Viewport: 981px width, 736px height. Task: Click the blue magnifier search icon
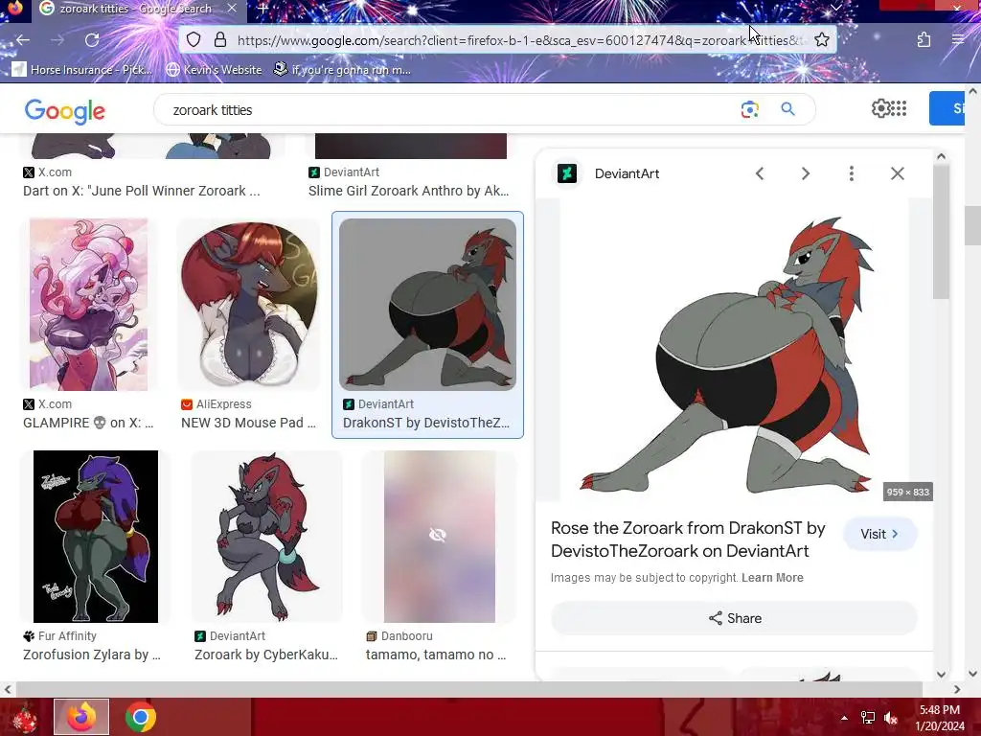pyautogui.click(x=787, y=109)
